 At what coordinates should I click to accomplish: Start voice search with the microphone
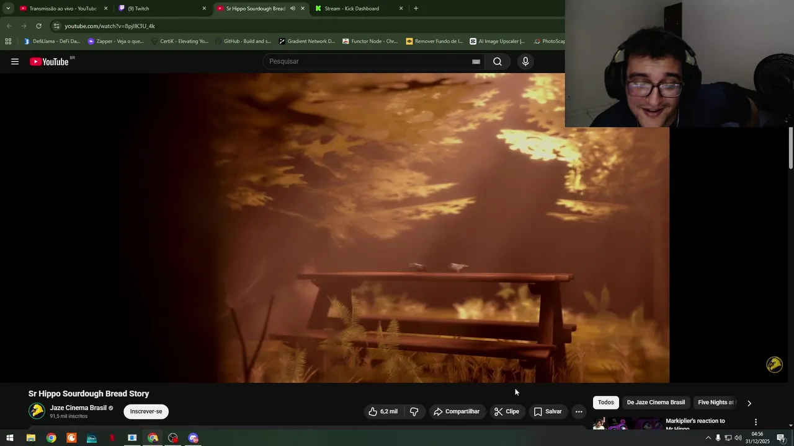click(525, 61)
